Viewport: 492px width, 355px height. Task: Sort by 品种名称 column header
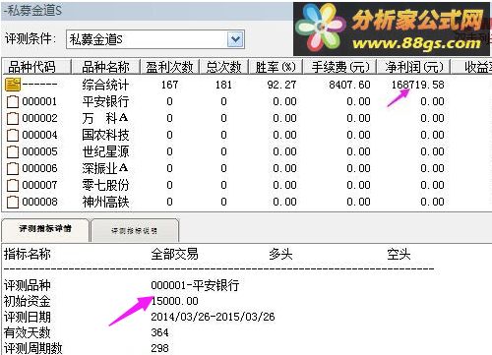click(x=105, y=67)
